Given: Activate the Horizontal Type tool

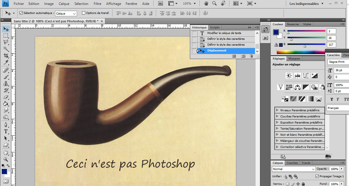Looking at the screenshot, I should (6, 131).
